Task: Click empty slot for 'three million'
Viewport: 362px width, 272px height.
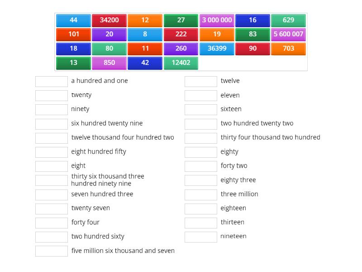Action: click(x=201, y=194)
